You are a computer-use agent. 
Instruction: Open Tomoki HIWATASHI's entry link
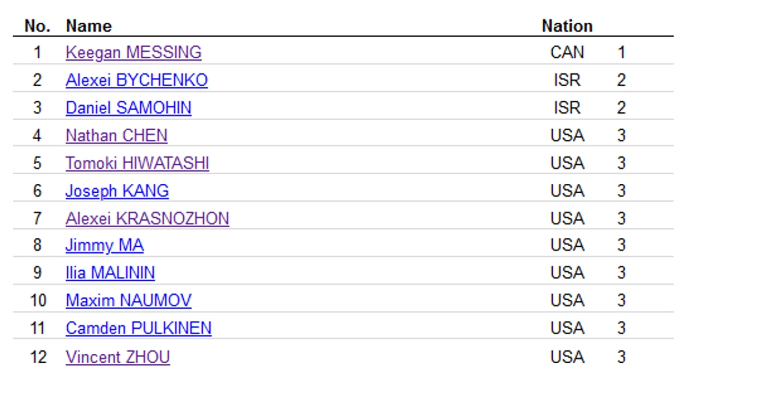pyautogui.click(x=137, y=163)
